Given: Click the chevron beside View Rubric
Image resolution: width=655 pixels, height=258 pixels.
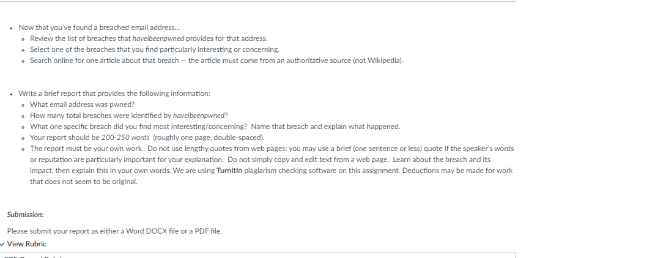Looking at the screenshot, I should (x=2, y=244).
